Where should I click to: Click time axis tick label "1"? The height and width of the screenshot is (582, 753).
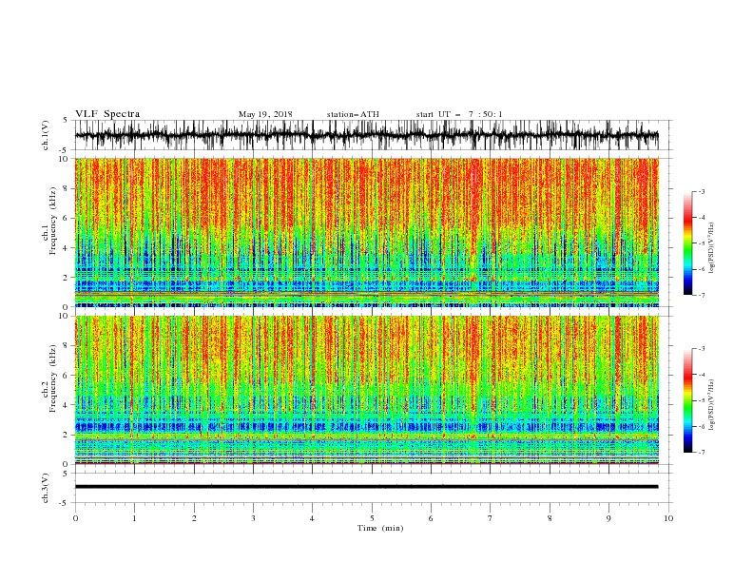pyautogui.click(x=134, y=518)
